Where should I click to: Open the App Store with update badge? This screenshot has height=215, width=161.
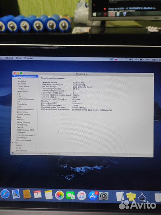tap(93, 195)
